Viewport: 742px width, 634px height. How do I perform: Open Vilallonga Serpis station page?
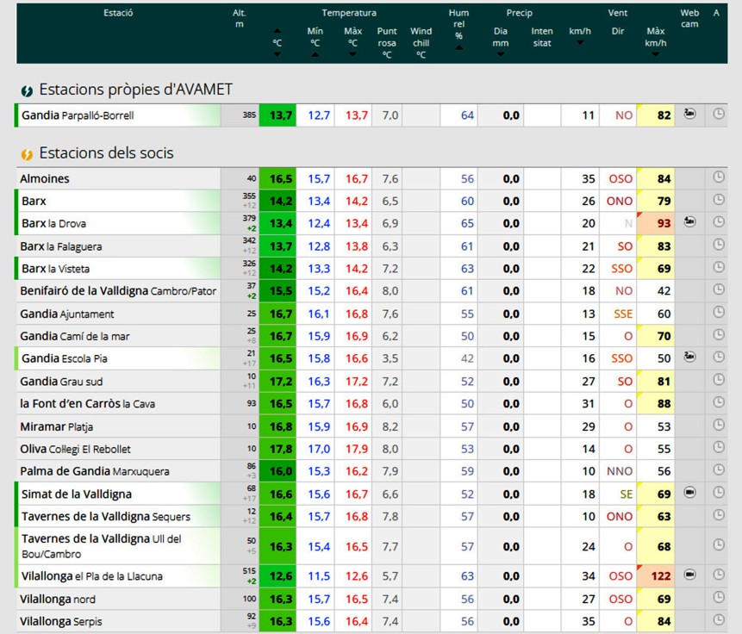60,621
